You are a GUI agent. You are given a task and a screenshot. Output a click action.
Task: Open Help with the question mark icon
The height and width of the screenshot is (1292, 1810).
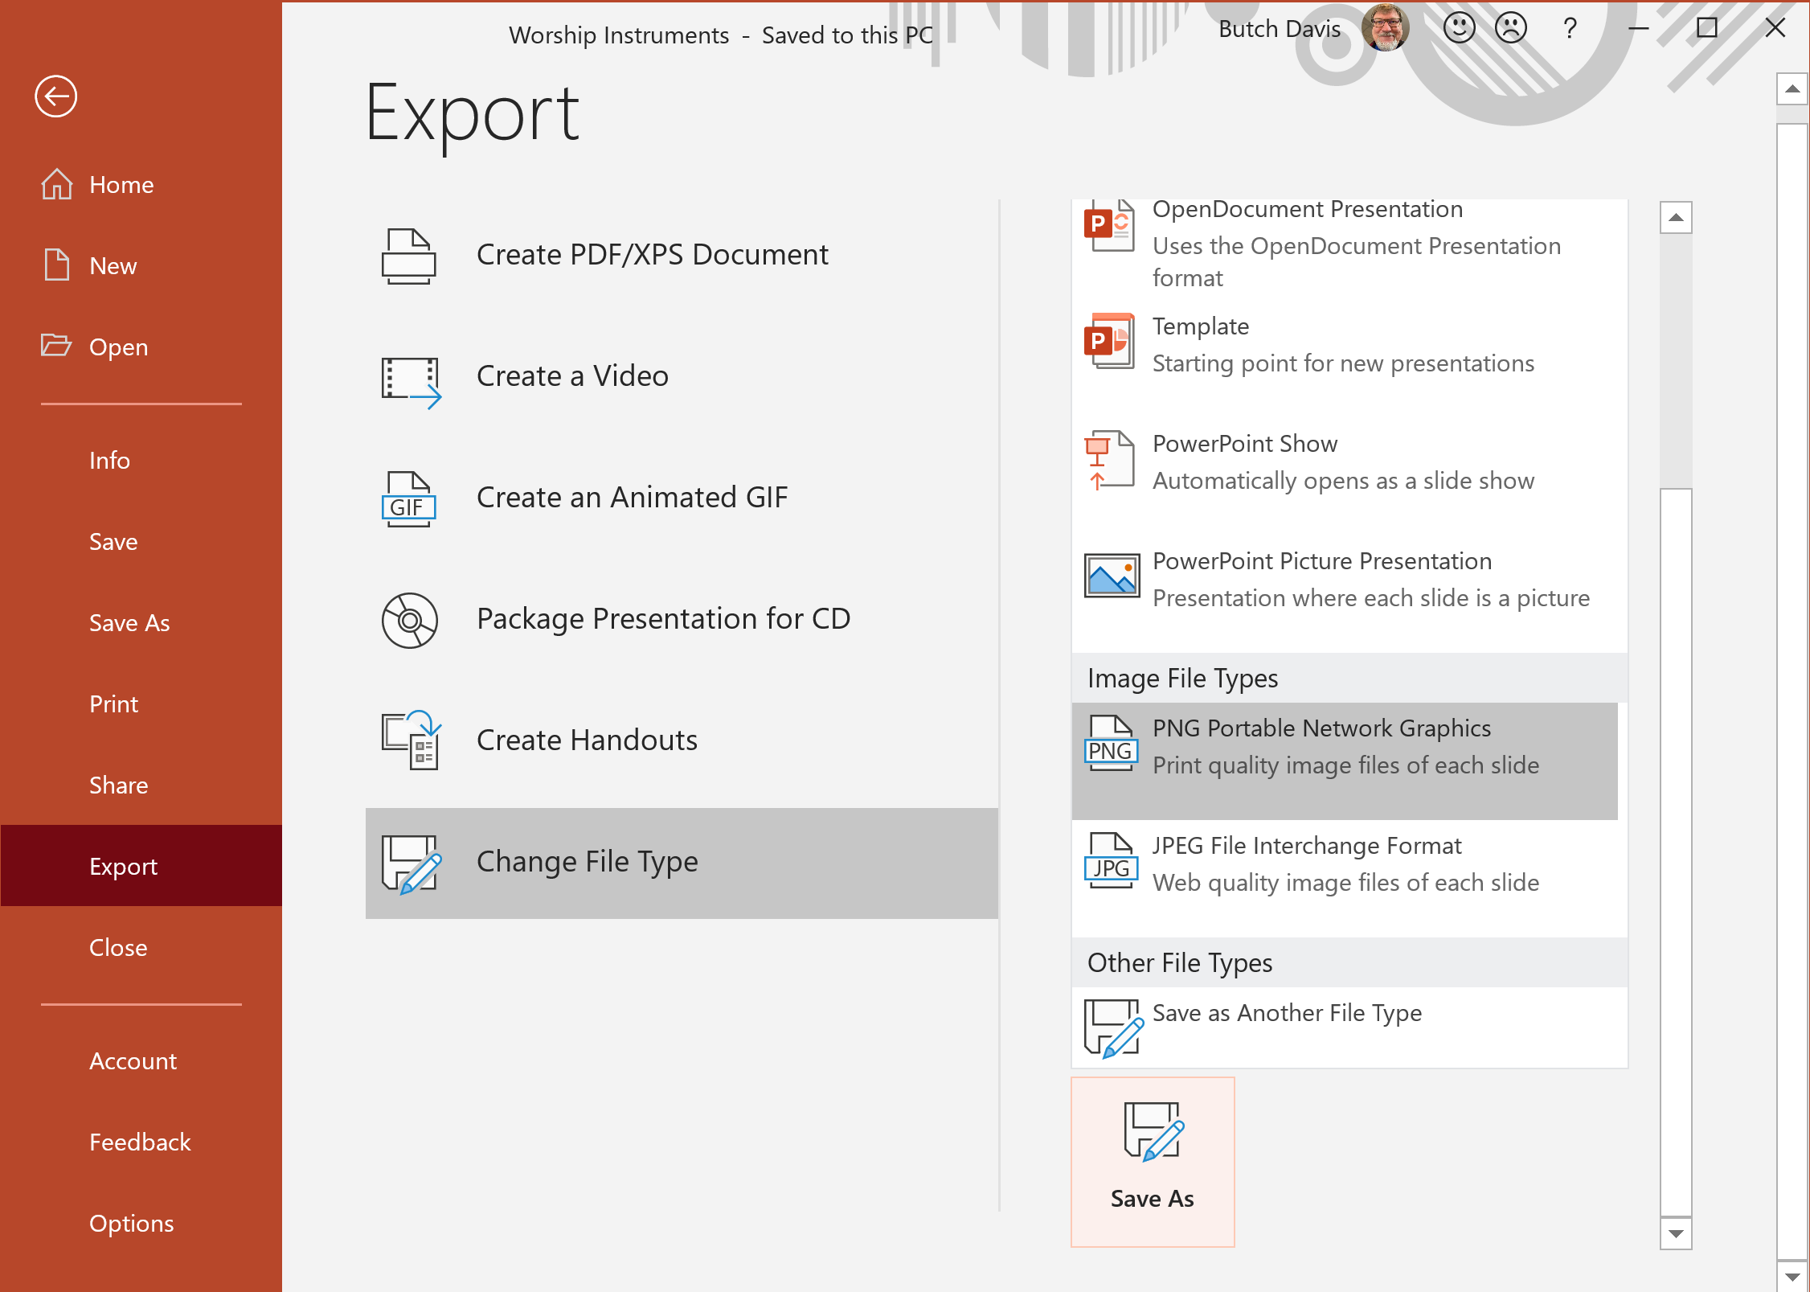pos(1570,29)
